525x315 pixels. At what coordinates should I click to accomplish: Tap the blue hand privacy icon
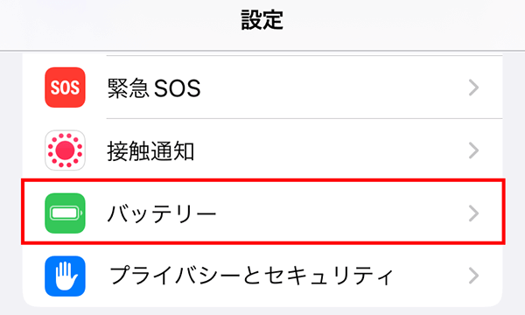[65, 276]
